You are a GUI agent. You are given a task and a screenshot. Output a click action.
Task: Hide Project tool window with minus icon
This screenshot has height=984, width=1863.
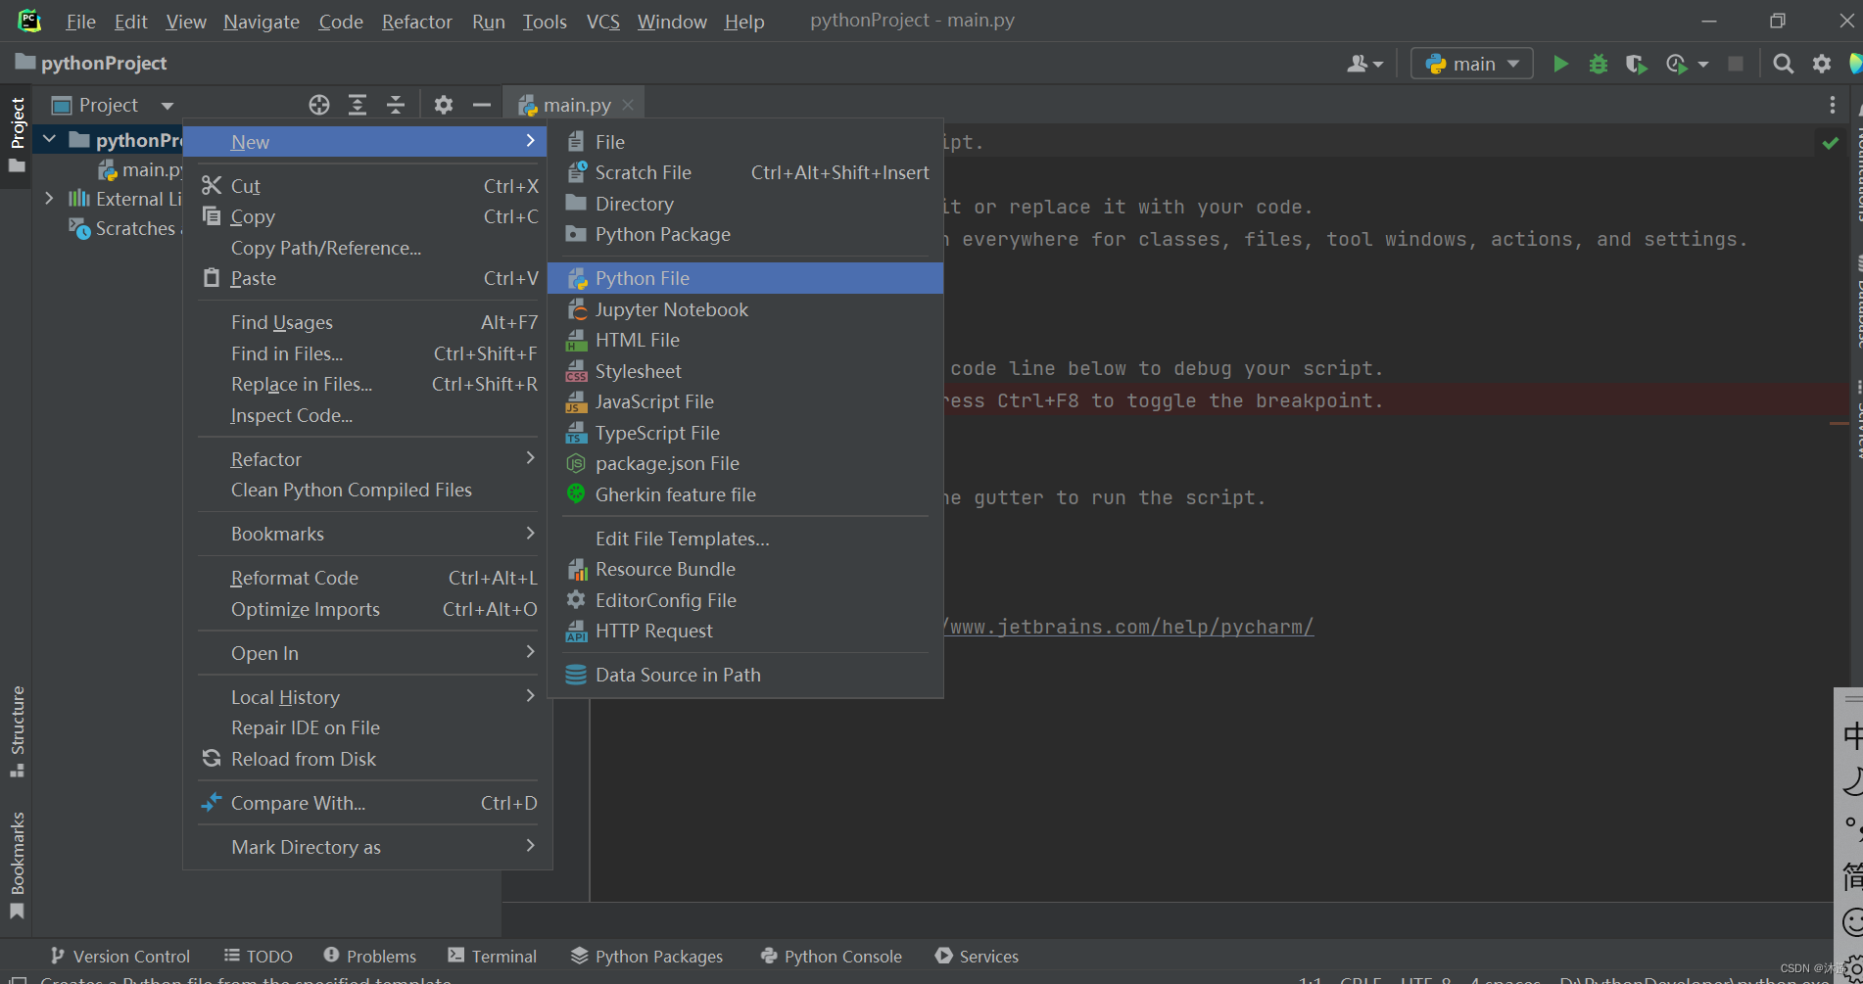tap(479, 104)
